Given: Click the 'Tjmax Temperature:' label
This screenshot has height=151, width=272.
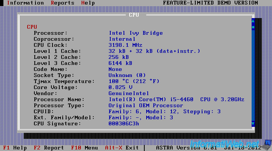Looking at the screenshot, I should [x=64, y=81].
